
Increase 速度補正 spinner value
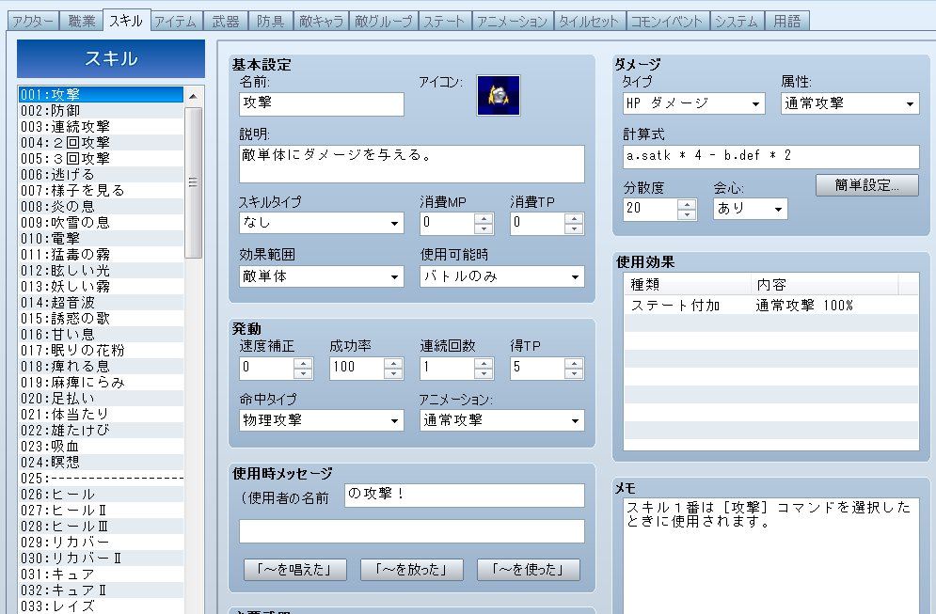(x=303, y=362)
